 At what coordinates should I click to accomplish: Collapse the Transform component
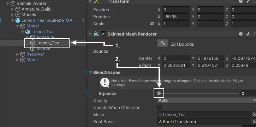coord(90,1)
